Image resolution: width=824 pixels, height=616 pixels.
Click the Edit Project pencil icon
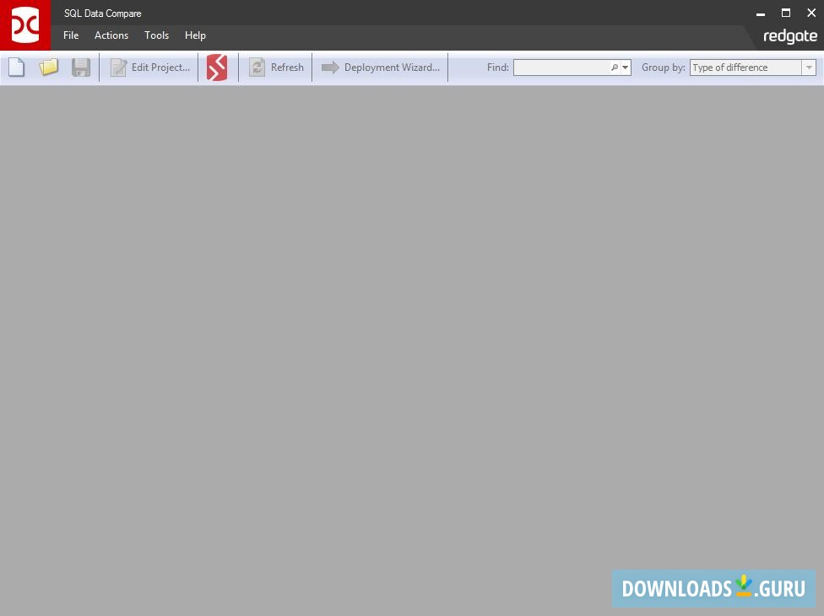[118, 68]
